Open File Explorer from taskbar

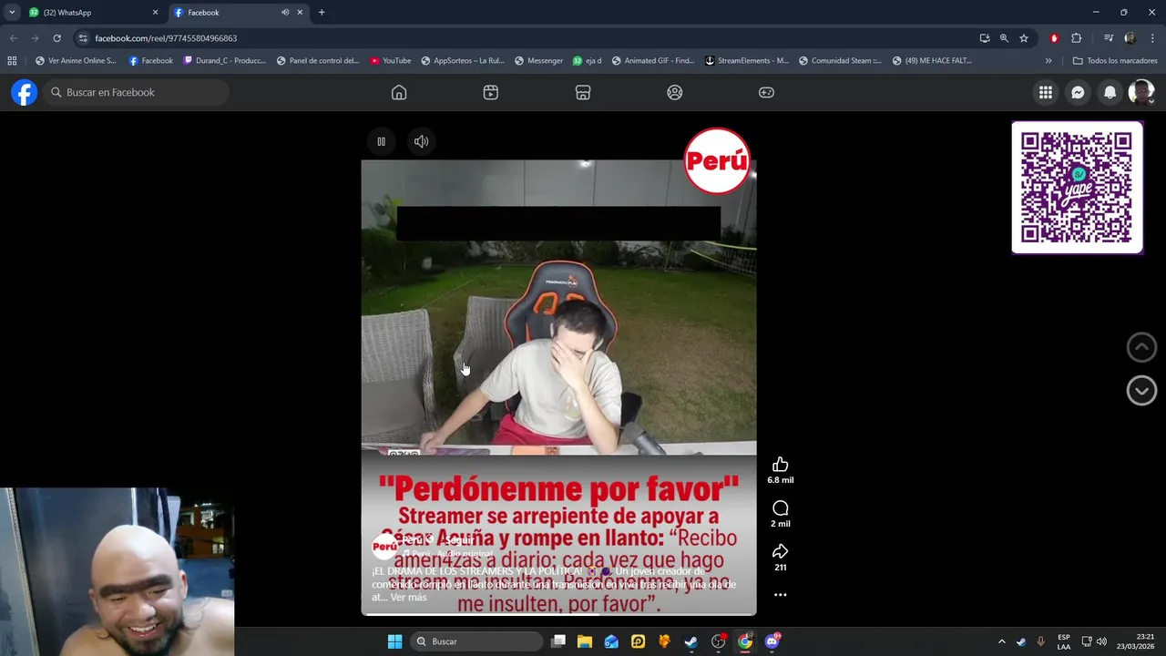click(585, 641)
